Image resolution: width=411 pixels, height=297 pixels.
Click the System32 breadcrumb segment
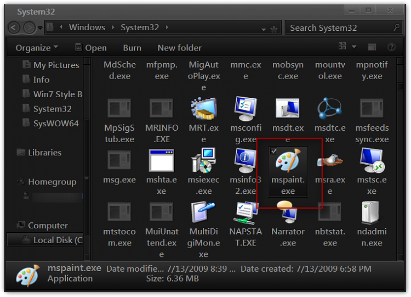coord(140,27)
